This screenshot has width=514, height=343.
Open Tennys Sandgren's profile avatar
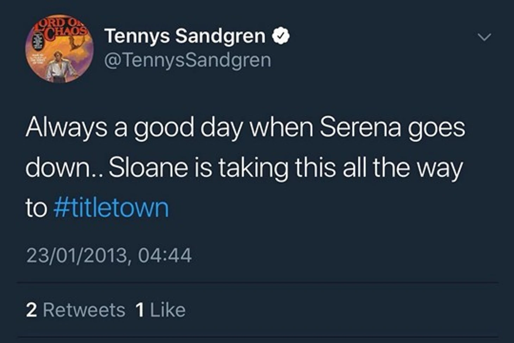59,49
